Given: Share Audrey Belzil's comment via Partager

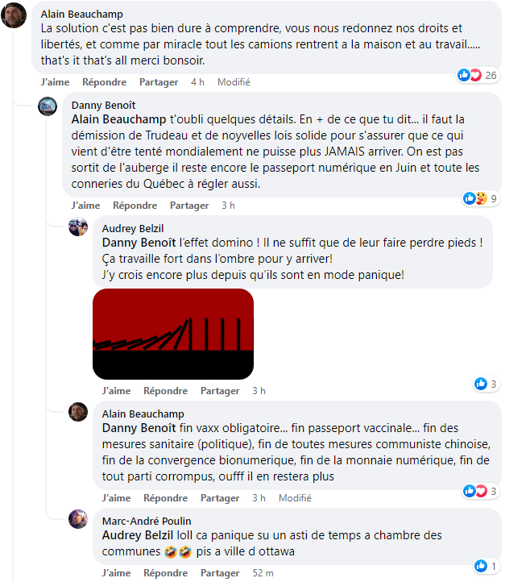Looking at the screenshot, I should pos(220,391).
